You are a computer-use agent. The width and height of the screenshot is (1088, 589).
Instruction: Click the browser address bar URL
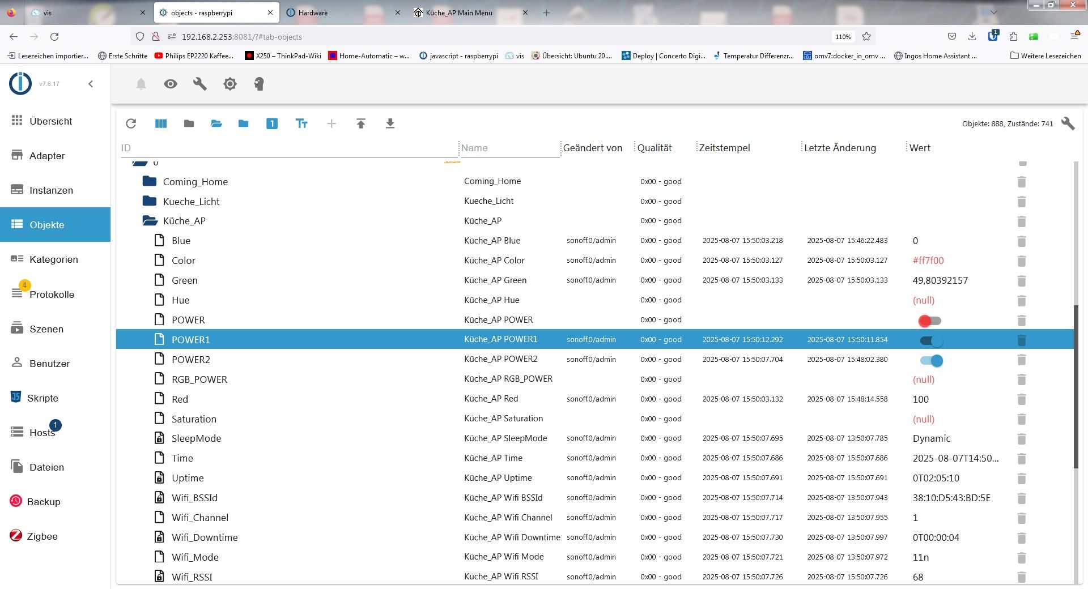241,37
